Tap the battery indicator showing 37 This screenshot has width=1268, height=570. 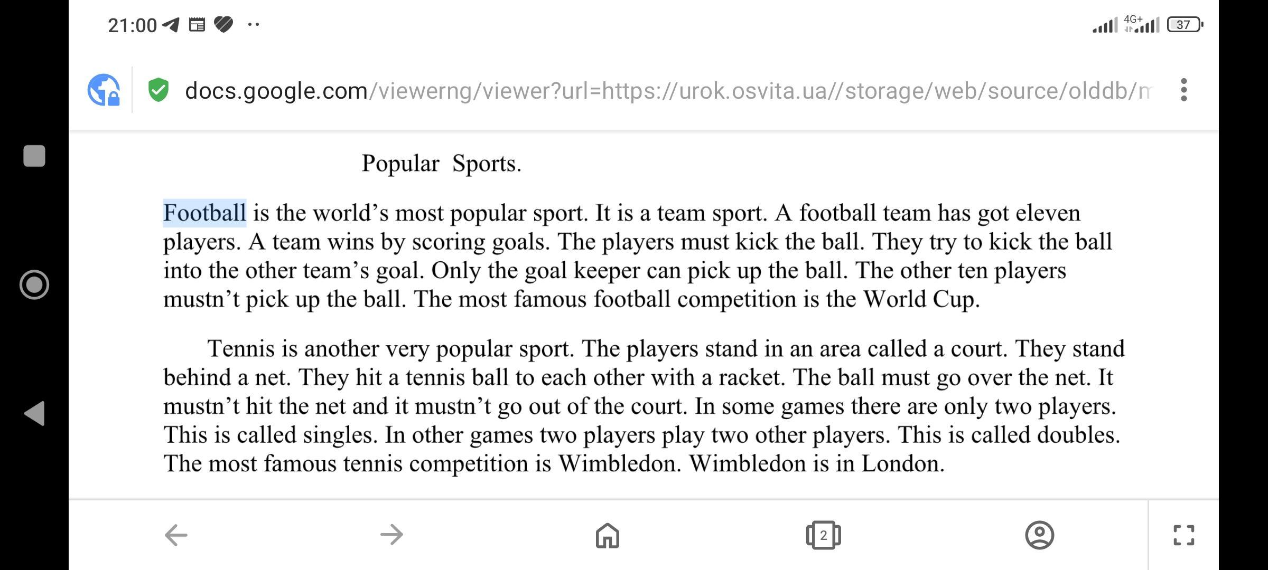[x=1184, y=25]
